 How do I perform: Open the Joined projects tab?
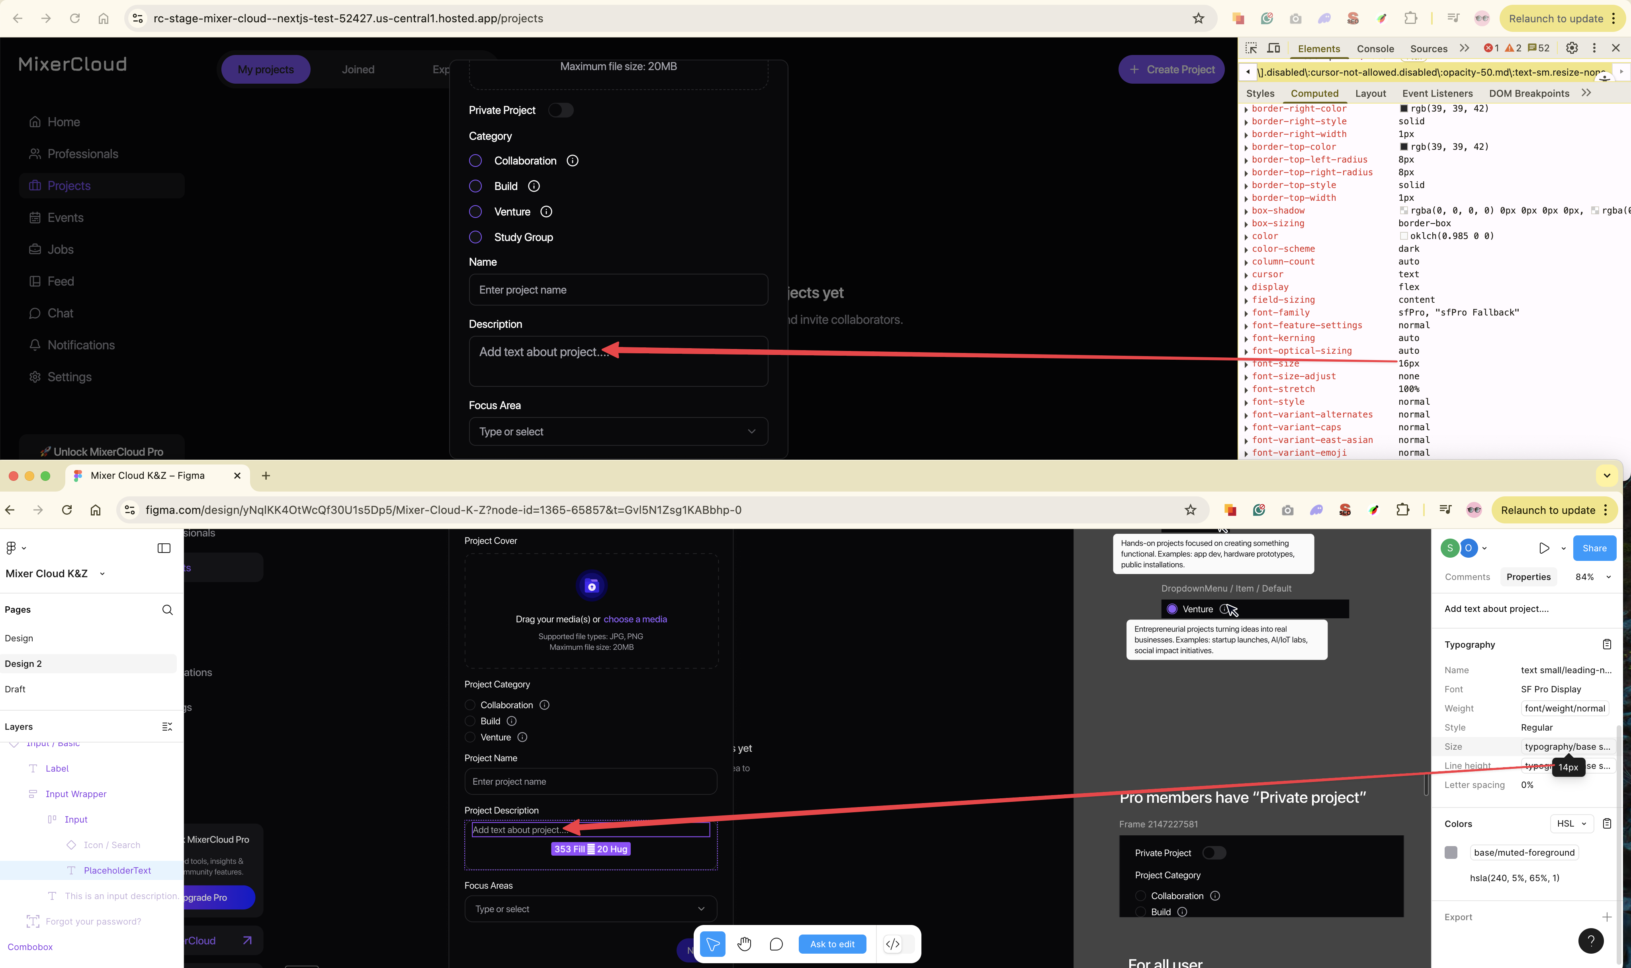358,69
